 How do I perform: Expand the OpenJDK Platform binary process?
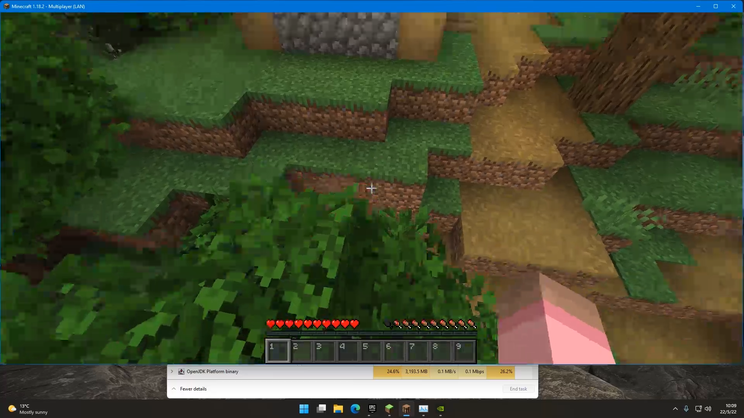coord(172,372)
